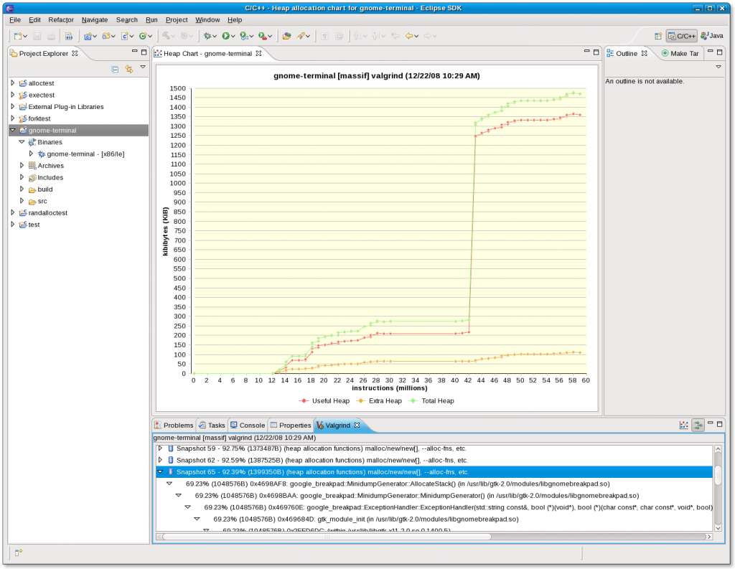Click the green Run button icon
Screen dimensions: 735x569
coord(226,36)
